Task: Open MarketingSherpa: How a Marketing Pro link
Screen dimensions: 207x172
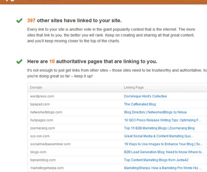Action: (162, 168)
